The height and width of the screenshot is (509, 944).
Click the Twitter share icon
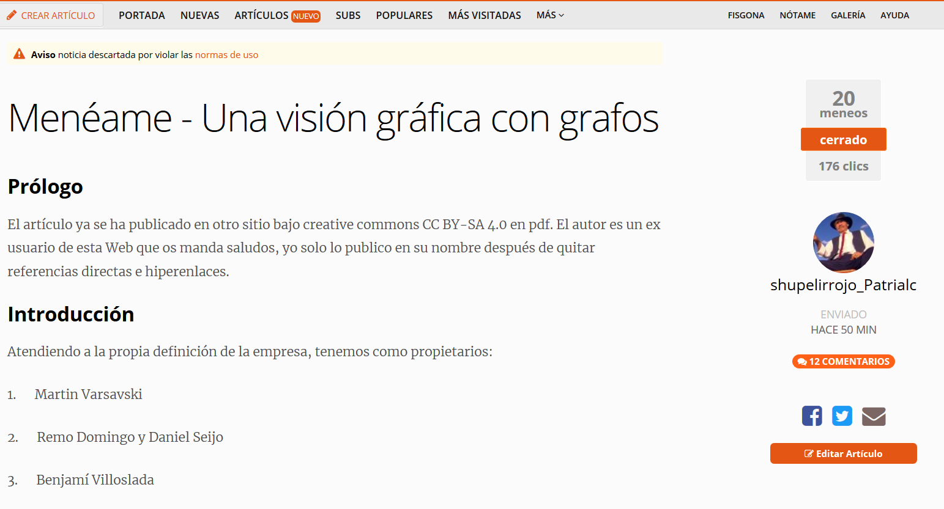(842, 416)
